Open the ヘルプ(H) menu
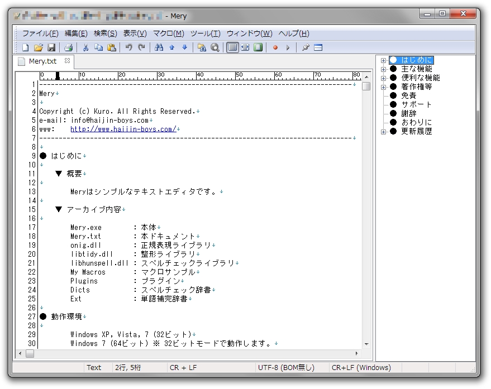This screenshot has height=389, width=491. [294, 33]
